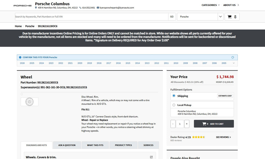This screenshot has height=159, width=265.
Task: Click the email envelope icon in the header
Action: click(x=98, y=8)
